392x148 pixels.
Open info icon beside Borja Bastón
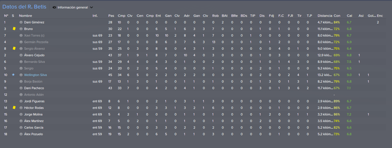point(21,81)
